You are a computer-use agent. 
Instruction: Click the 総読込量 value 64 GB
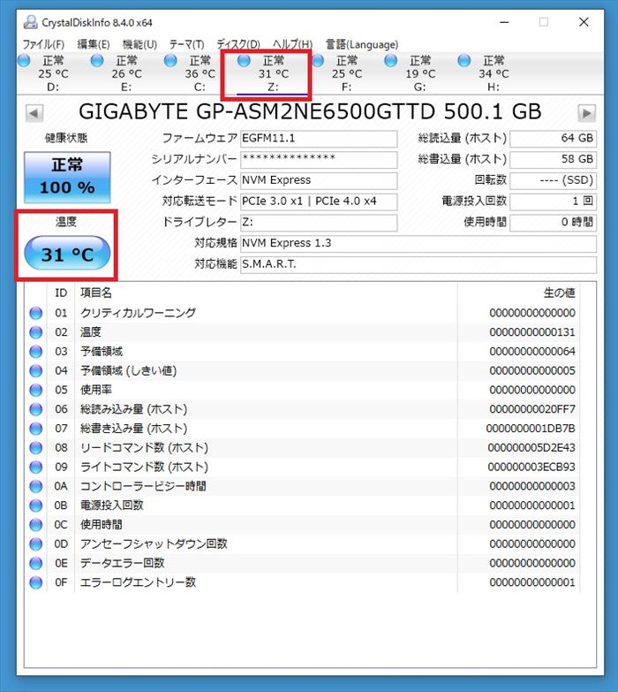554,139
